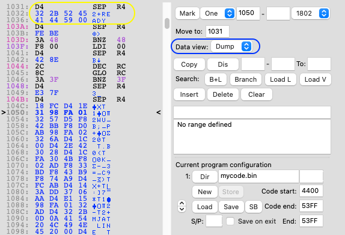345x235 pixels.
Task: Click the less-than marker beside the listing
Action: 159,112
